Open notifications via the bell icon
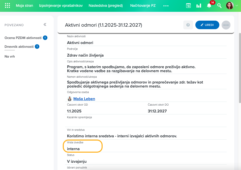This screenshot has width=241, height=170. pos(209,6)
